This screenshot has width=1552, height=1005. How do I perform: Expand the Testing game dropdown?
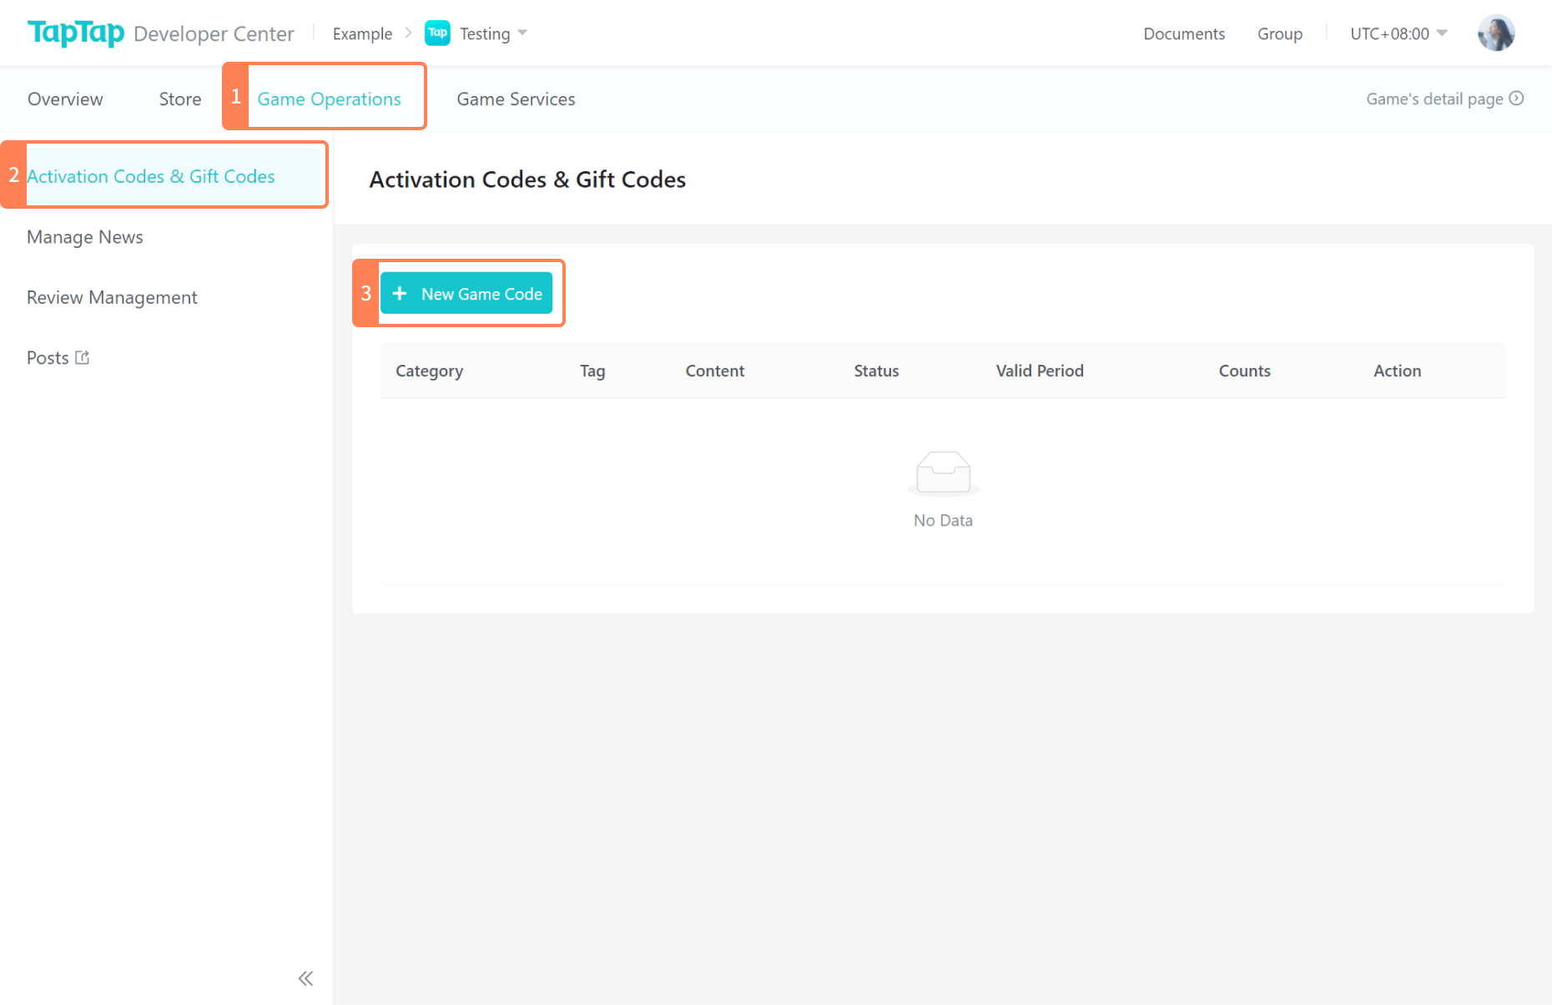point(522,33)
